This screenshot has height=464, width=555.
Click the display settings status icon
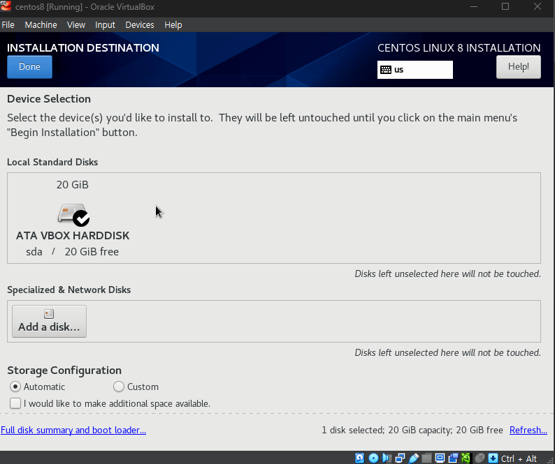440,458
